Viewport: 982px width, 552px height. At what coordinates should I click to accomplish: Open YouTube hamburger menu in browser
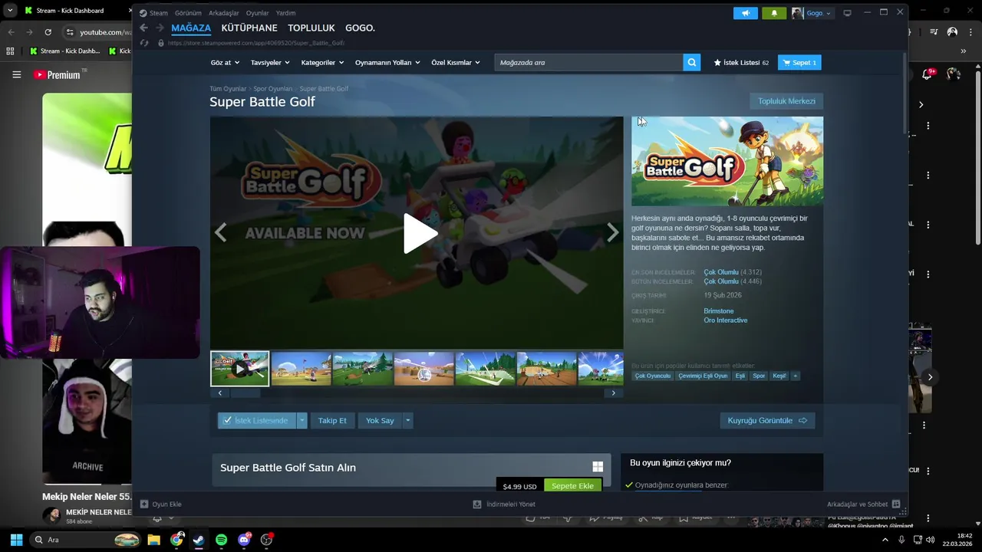(x=16, y=74)
